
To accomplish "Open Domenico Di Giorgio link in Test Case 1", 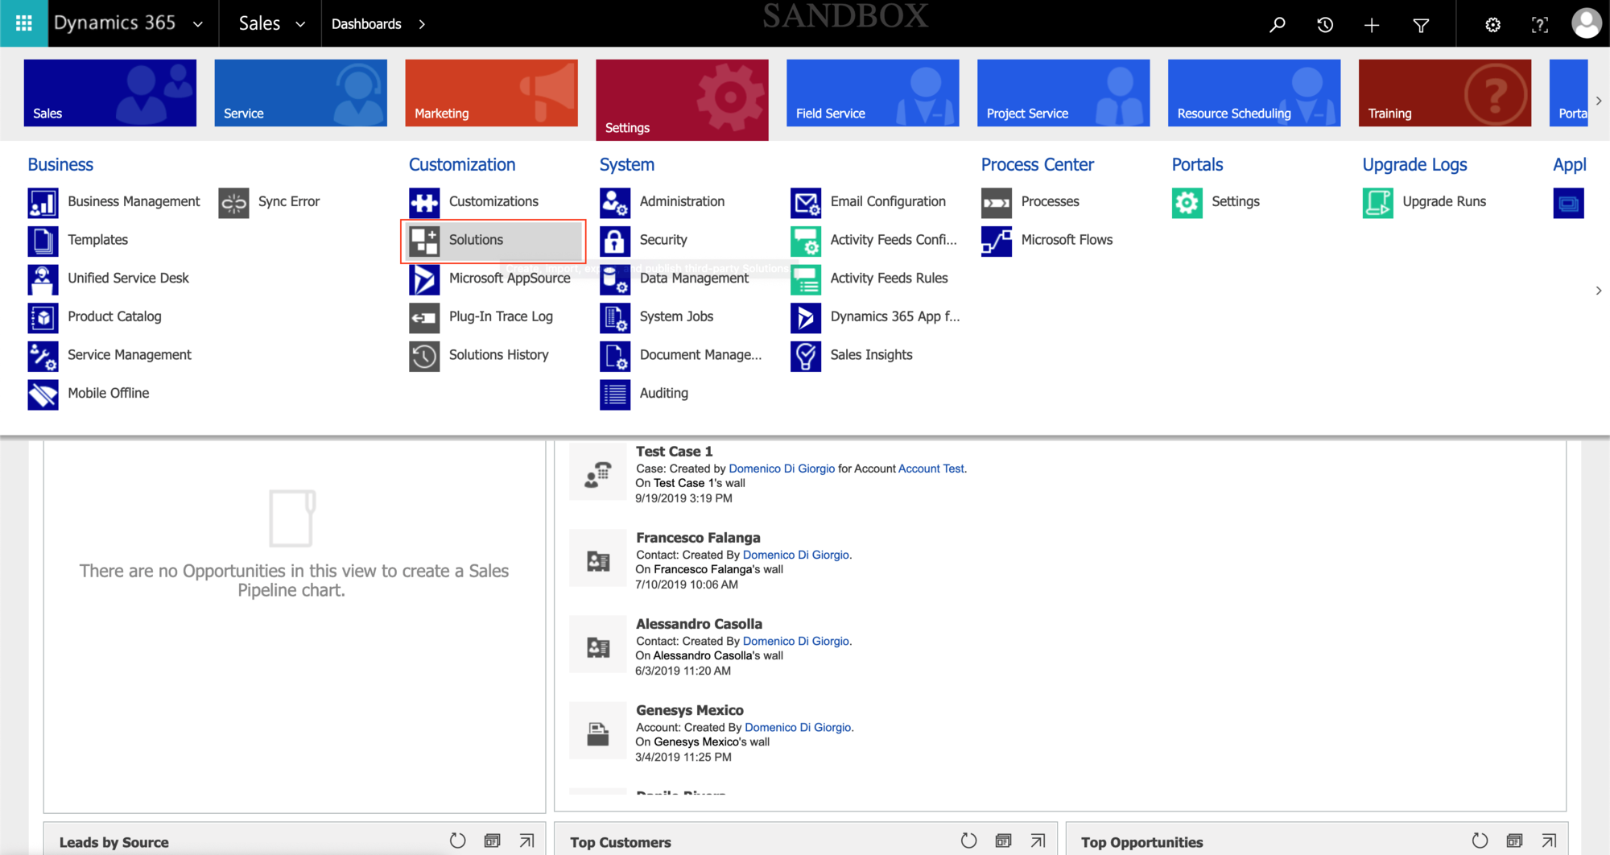I will coord(782,469).
